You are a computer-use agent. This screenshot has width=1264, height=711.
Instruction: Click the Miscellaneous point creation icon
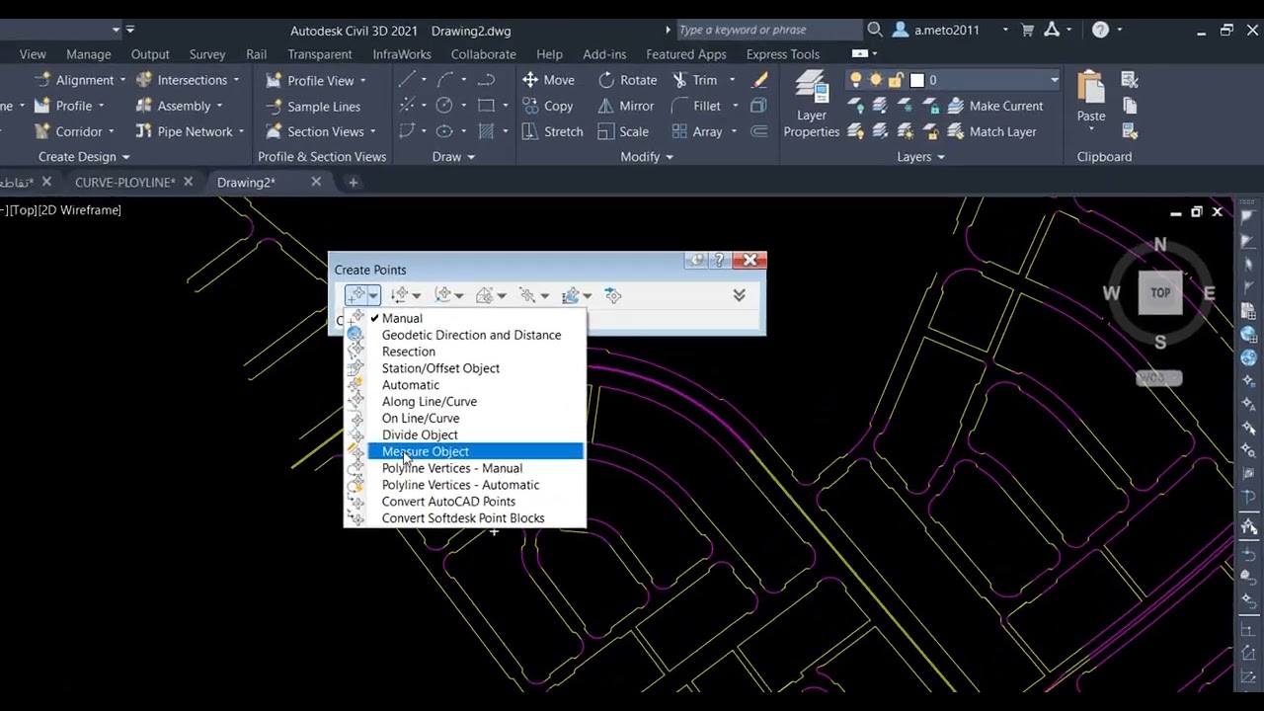(356, 295)
